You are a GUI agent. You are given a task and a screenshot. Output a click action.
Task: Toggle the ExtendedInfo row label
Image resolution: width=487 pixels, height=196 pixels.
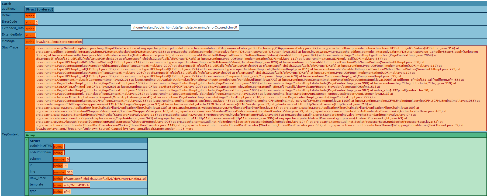12,35
